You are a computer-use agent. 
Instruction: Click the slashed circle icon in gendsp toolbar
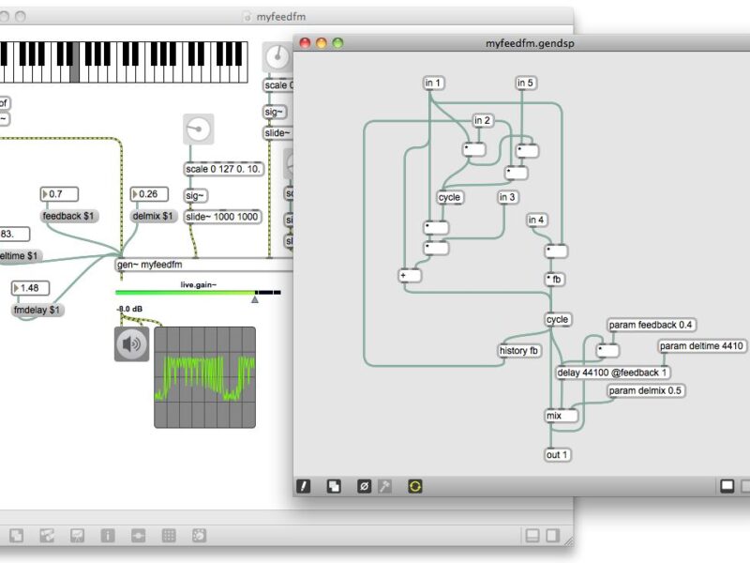pos(365,486)
